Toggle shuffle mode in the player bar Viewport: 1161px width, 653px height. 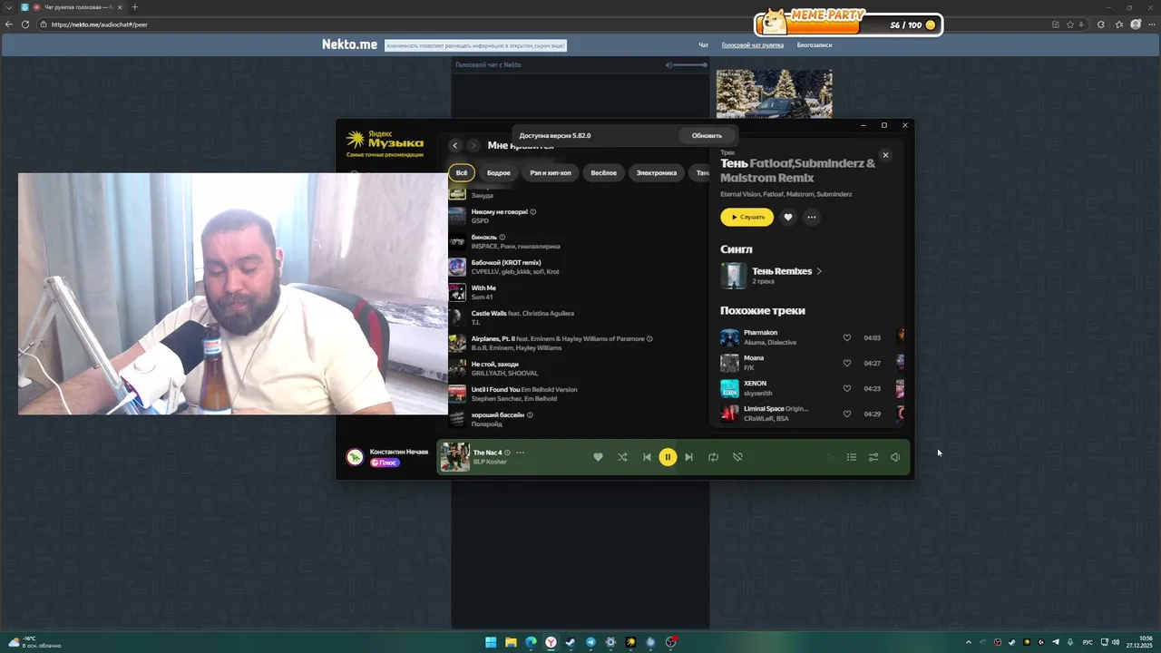click(x=622, y=457)
